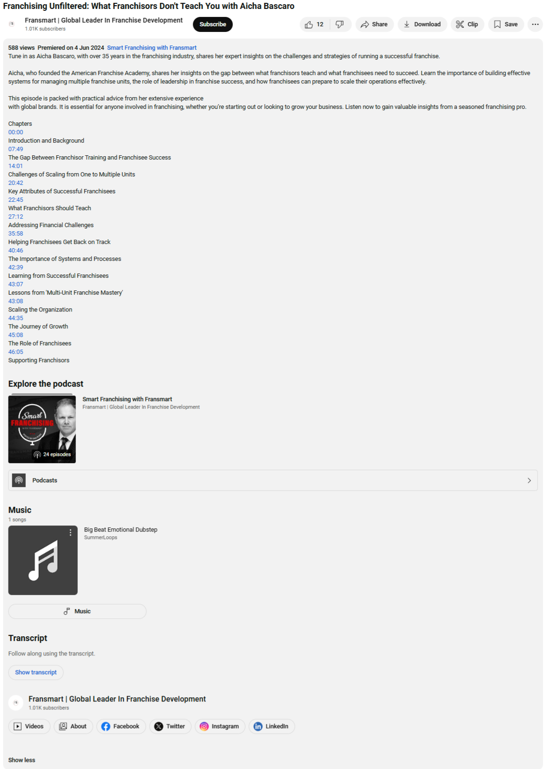Open music card three-dot options menu
This screenshot has height=769, width=545.
[71, 533]
